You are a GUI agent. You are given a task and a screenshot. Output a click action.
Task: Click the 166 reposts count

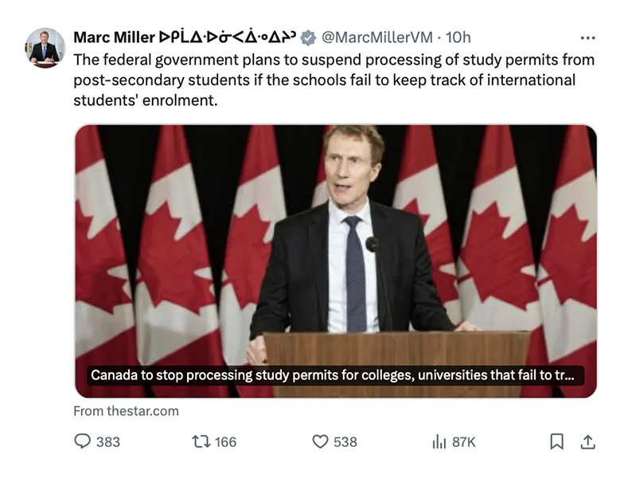coord(225,441)
